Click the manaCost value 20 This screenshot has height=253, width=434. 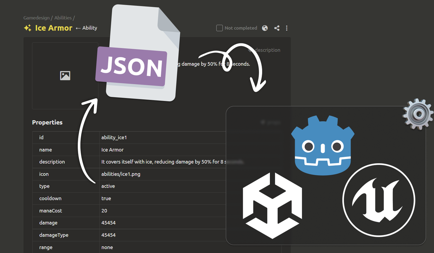pyautogui.click(x=104, y=211)
